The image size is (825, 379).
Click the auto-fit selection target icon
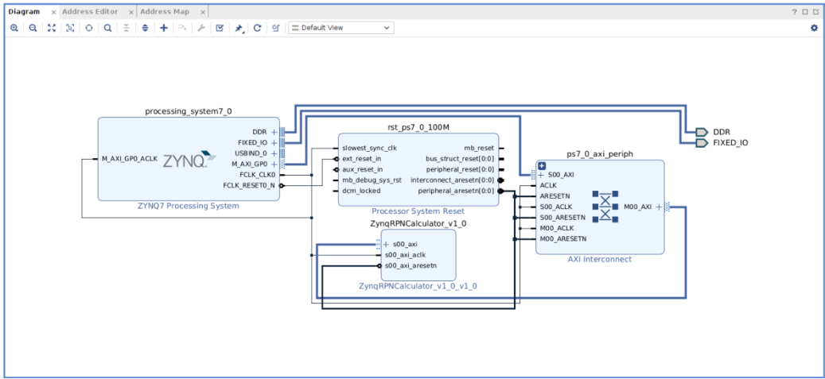(x=89, y=28)
